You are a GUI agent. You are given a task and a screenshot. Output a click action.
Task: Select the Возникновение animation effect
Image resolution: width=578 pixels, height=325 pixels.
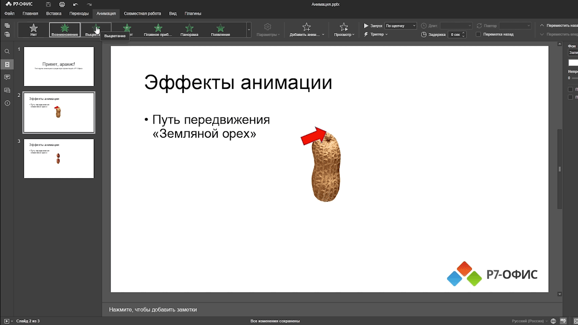point(64,29)
